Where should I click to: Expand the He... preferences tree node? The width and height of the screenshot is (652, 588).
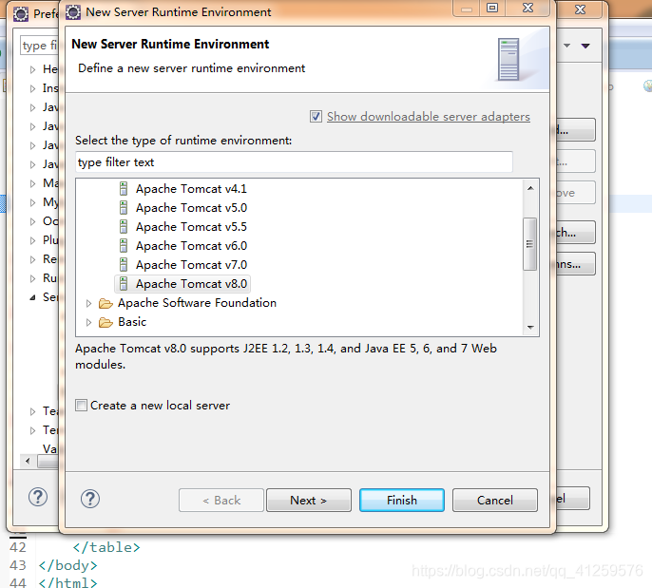pyautogui.click(x=33, y=69)
